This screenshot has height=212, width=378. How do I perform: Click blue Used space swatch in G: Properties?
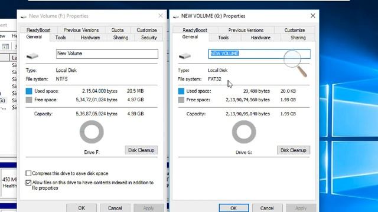(x=181, y=91)
